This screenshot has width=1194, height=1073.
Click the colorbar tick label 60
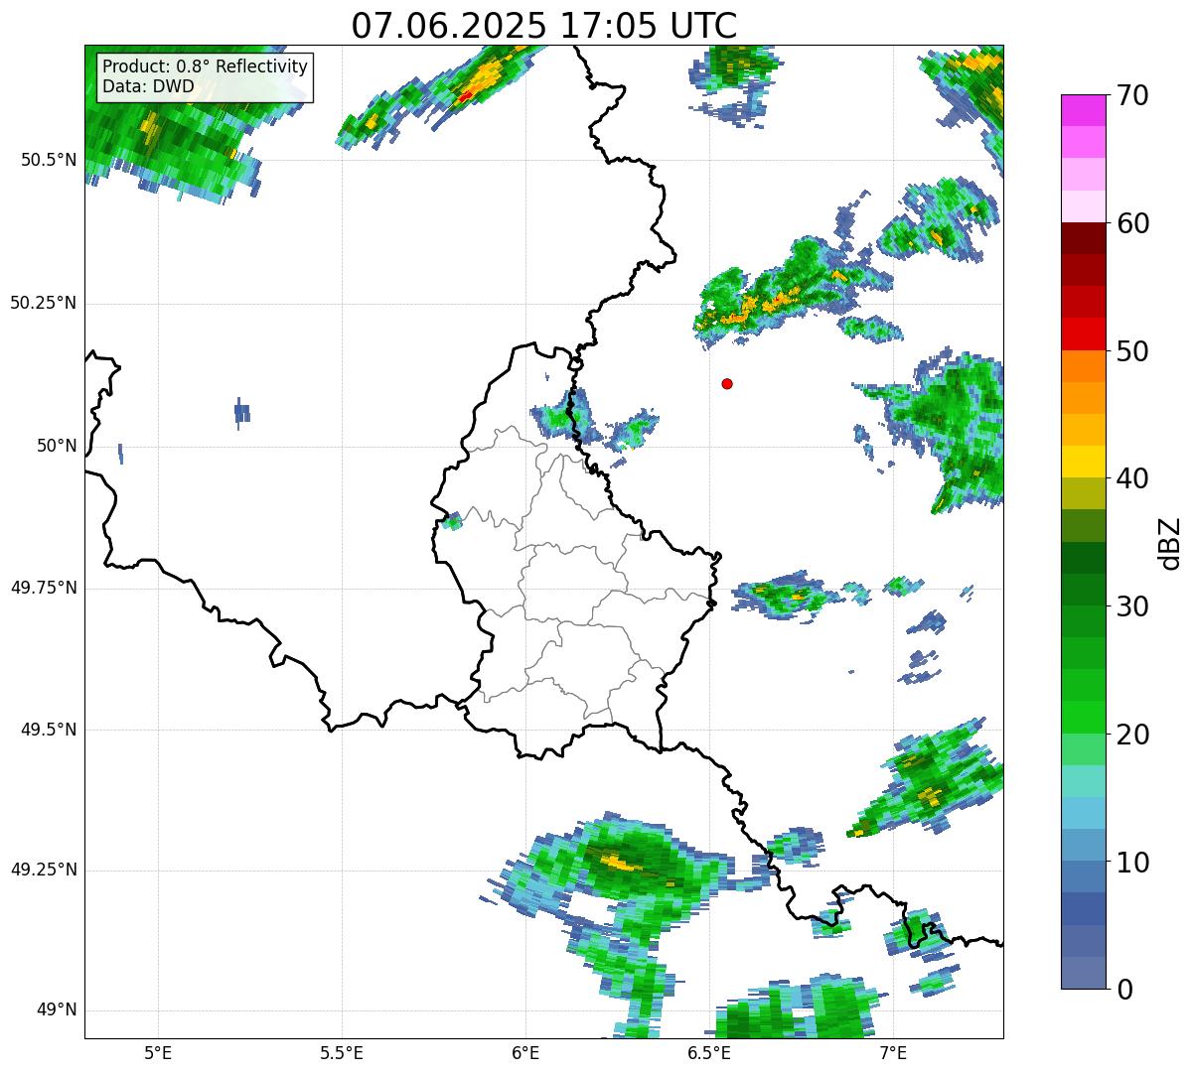pyautogui.click(x=1132, y=223)
